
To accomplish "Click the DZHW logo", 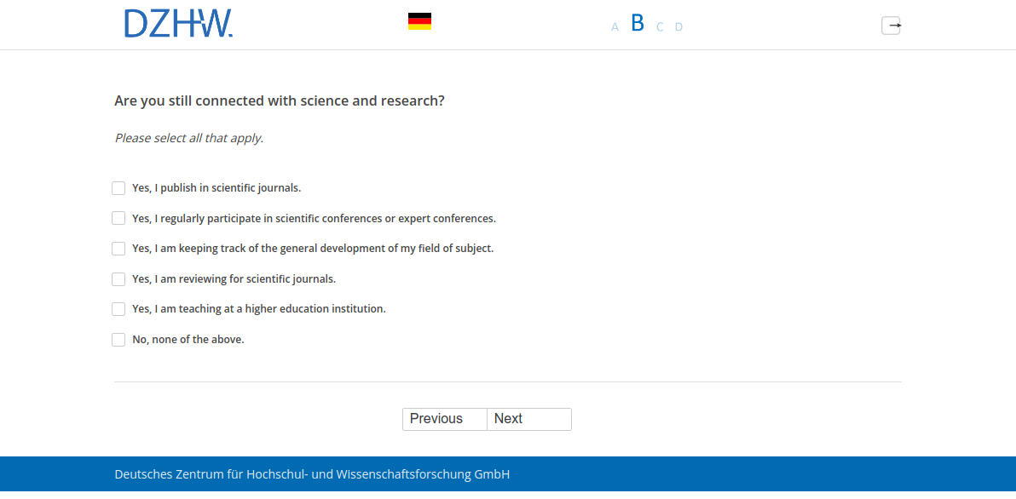I will pyautogui.click(x=178, y=24).
